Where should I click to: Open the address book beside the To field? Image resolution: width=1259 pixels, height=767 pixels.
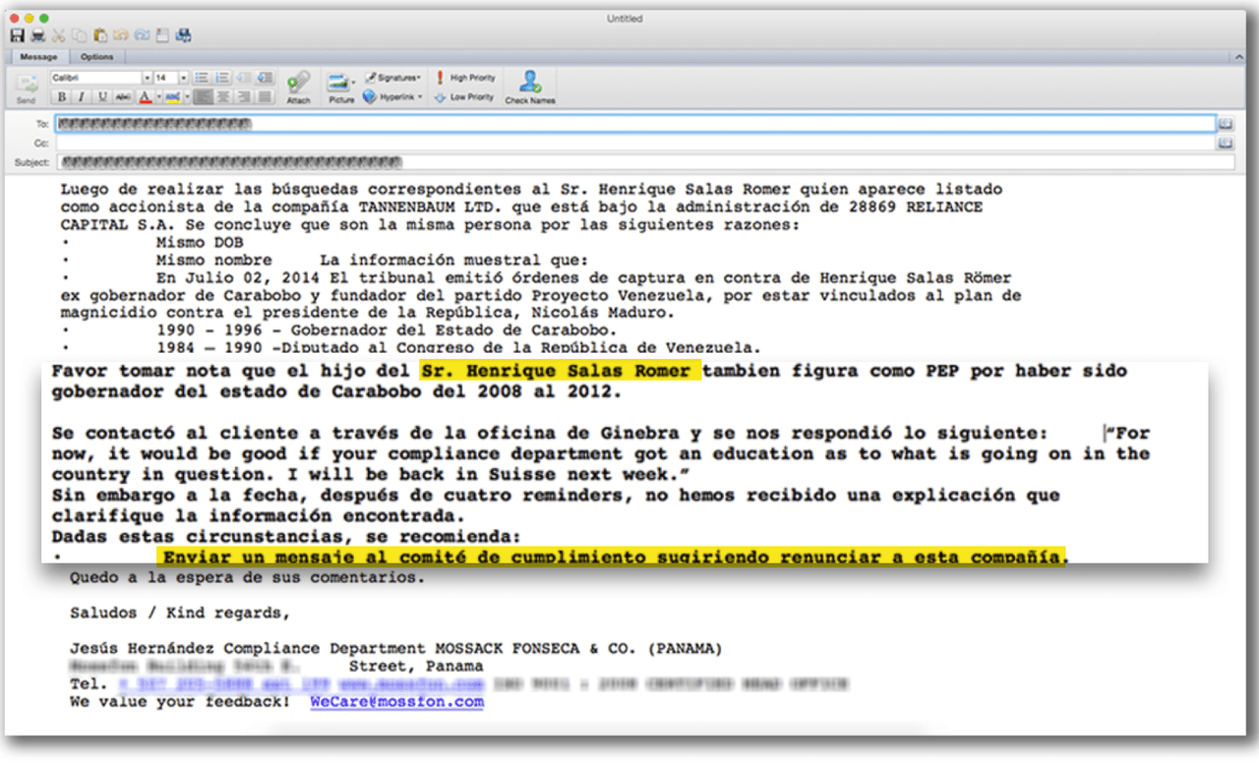[1226, 124]
